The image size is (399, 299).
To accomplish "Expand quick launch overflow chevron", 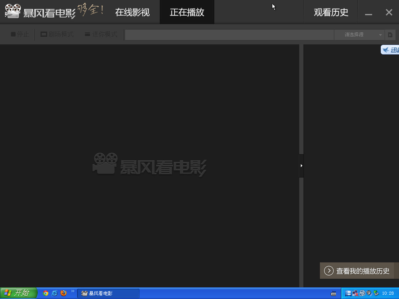I will point(73,291).
